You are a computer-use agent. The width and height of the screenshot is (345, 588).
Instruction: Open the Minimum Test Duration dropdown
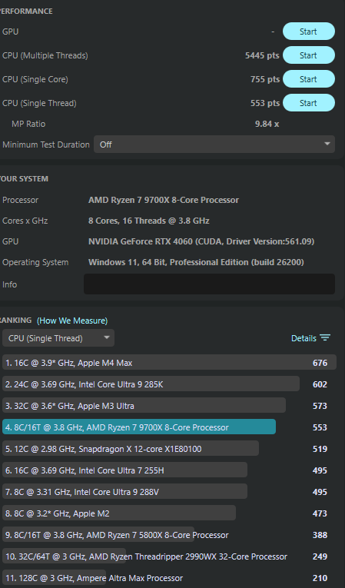pos(214,145)
